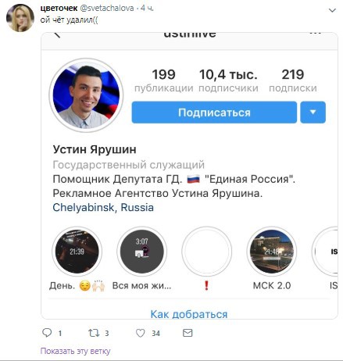The height and width of the screenshot is (361, 343).
Task: Click the blue Подписаться button
Action: (x=214, y=113)
